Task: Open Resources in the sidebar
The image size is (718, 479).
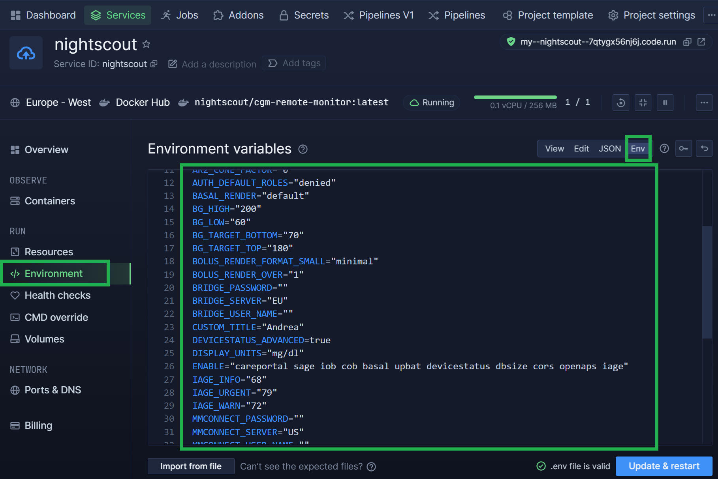Action: (41, 252)
